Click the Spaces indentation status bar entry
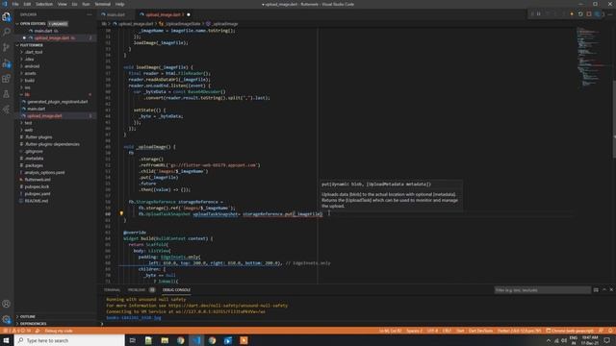The height and width of the screenshot is (346, 616). pos(414,331)
